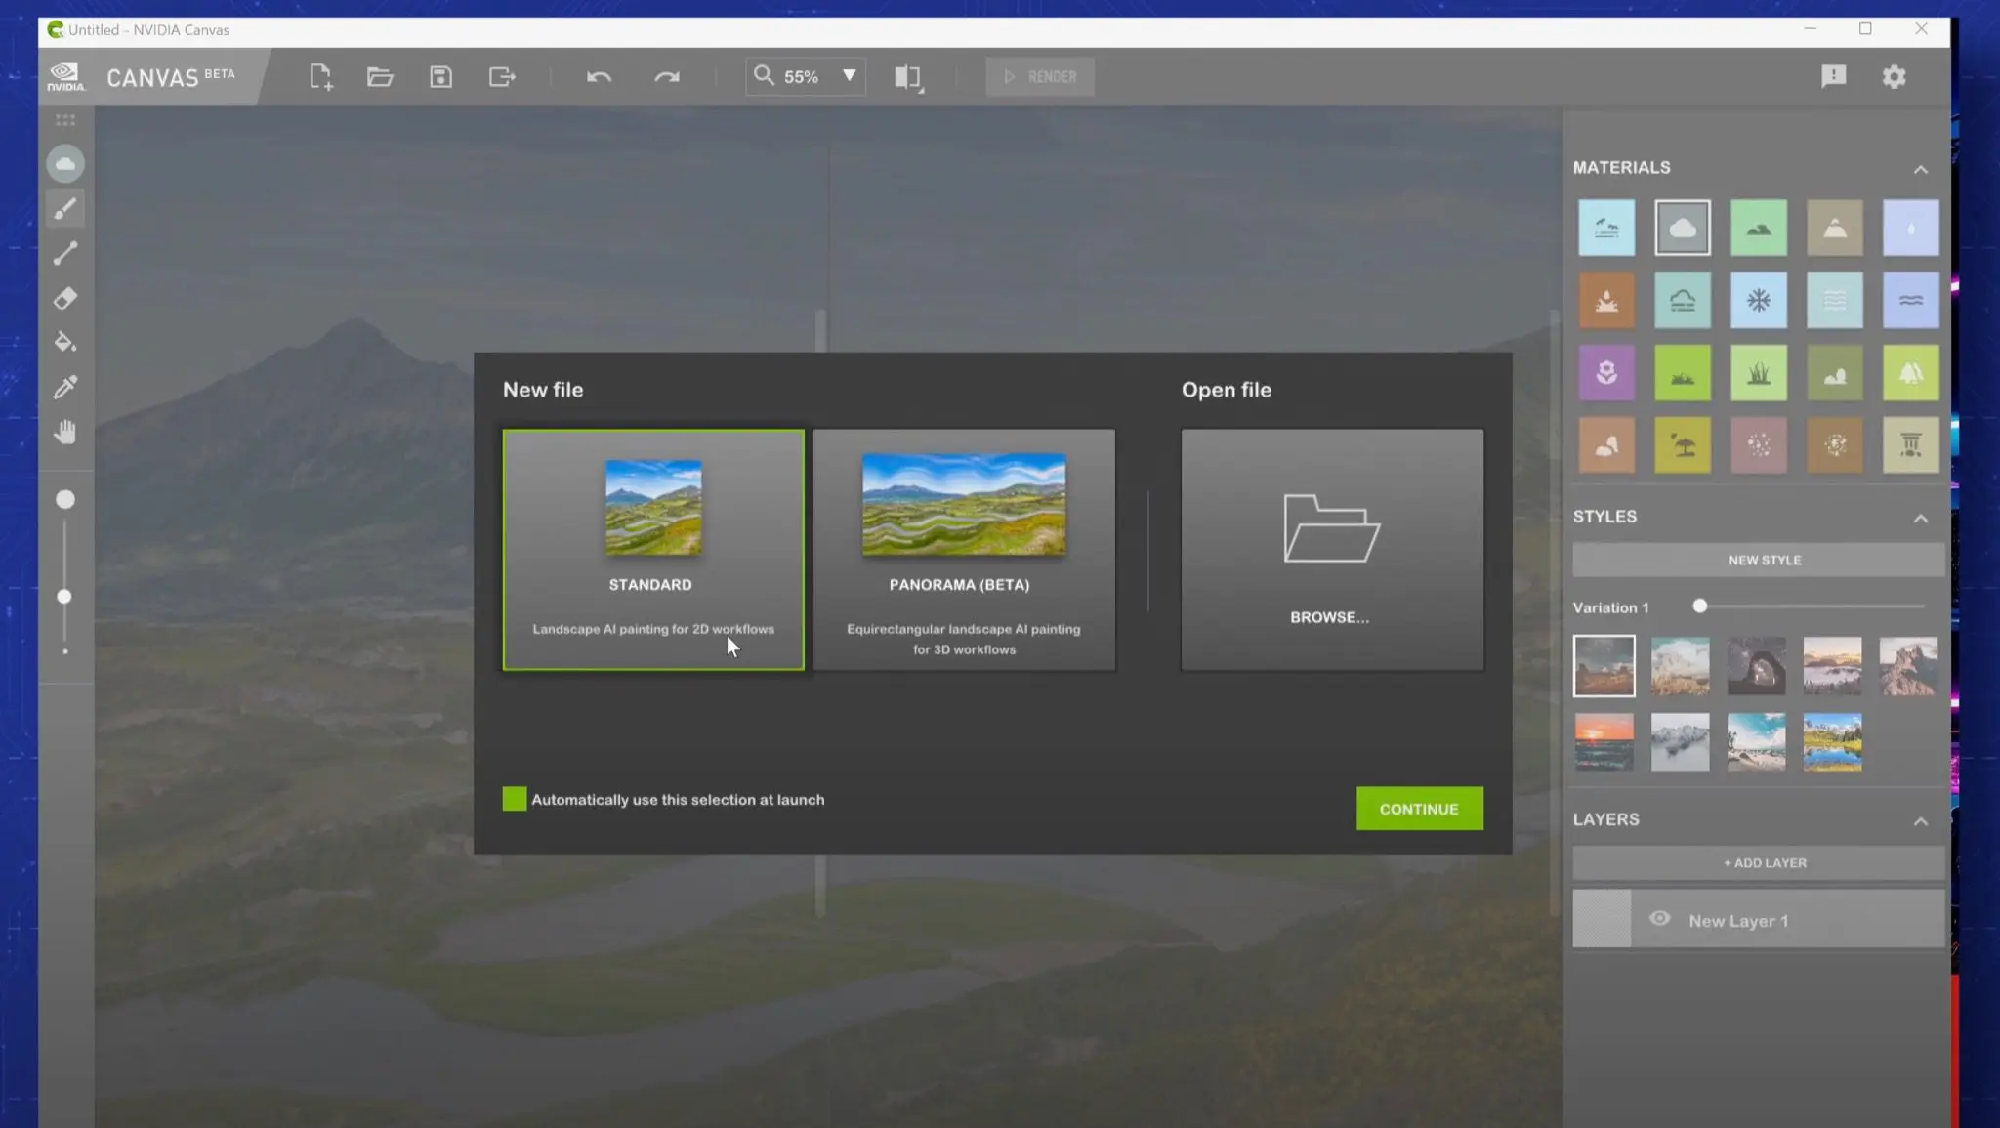
Task: Choose the low Bush material
Action: [x=1683, y=372]
